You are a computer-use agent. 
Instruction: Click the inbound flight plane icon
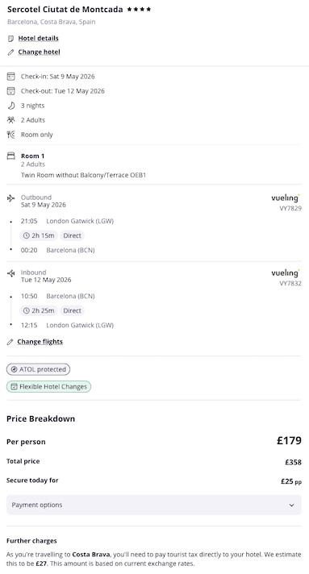tap(11, 273)
